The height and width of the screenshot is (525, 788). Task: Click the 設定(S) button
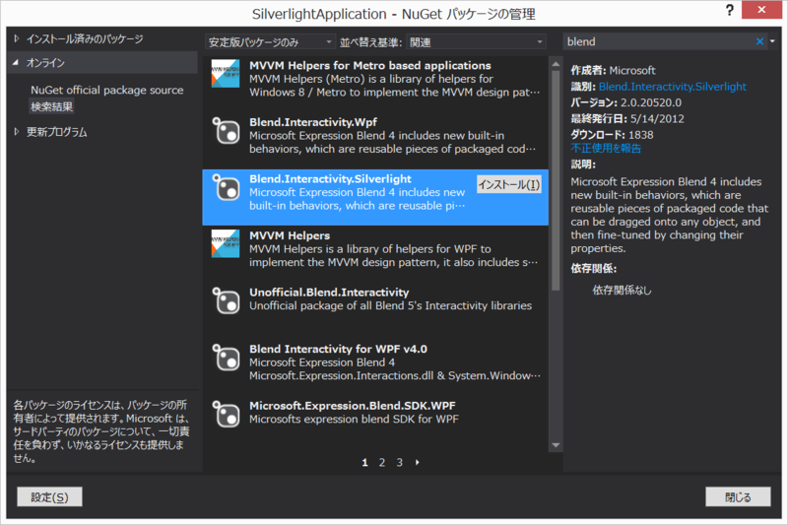(49, 496)
